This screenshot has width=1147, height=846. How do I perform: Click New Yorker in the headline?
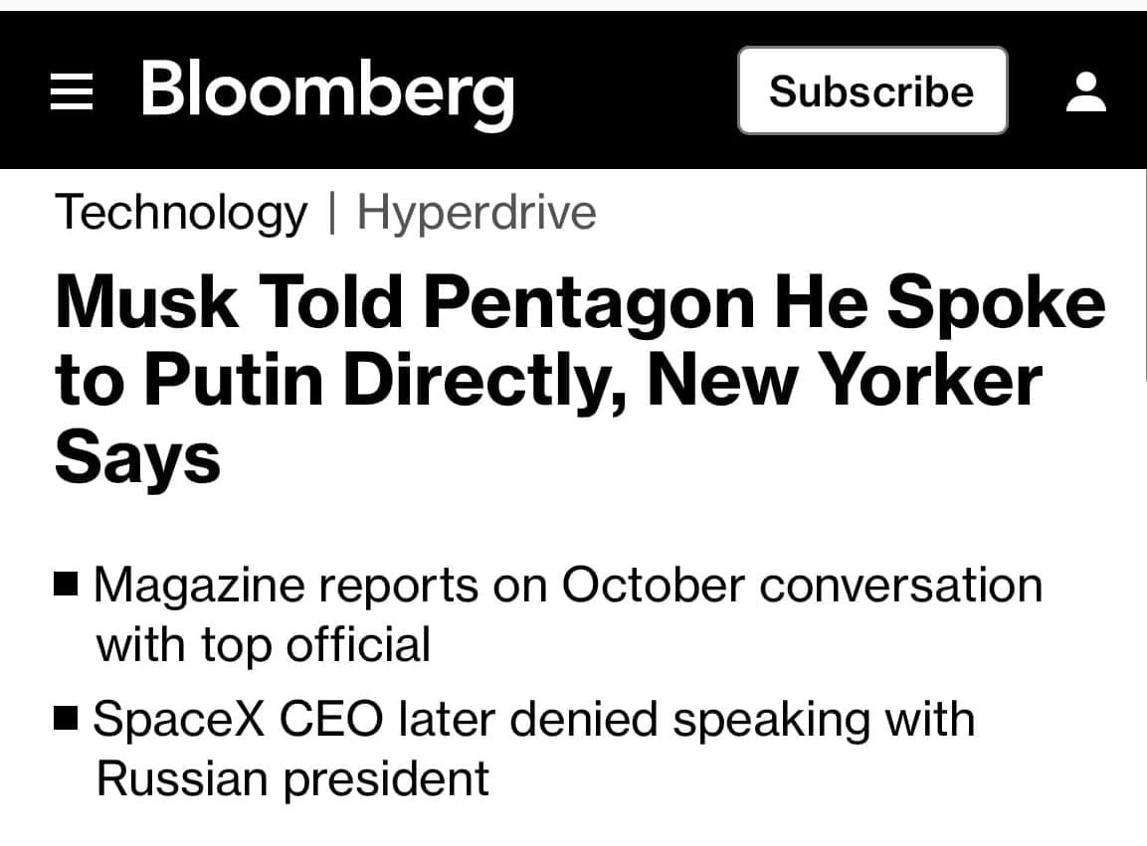tap(846, 380)
